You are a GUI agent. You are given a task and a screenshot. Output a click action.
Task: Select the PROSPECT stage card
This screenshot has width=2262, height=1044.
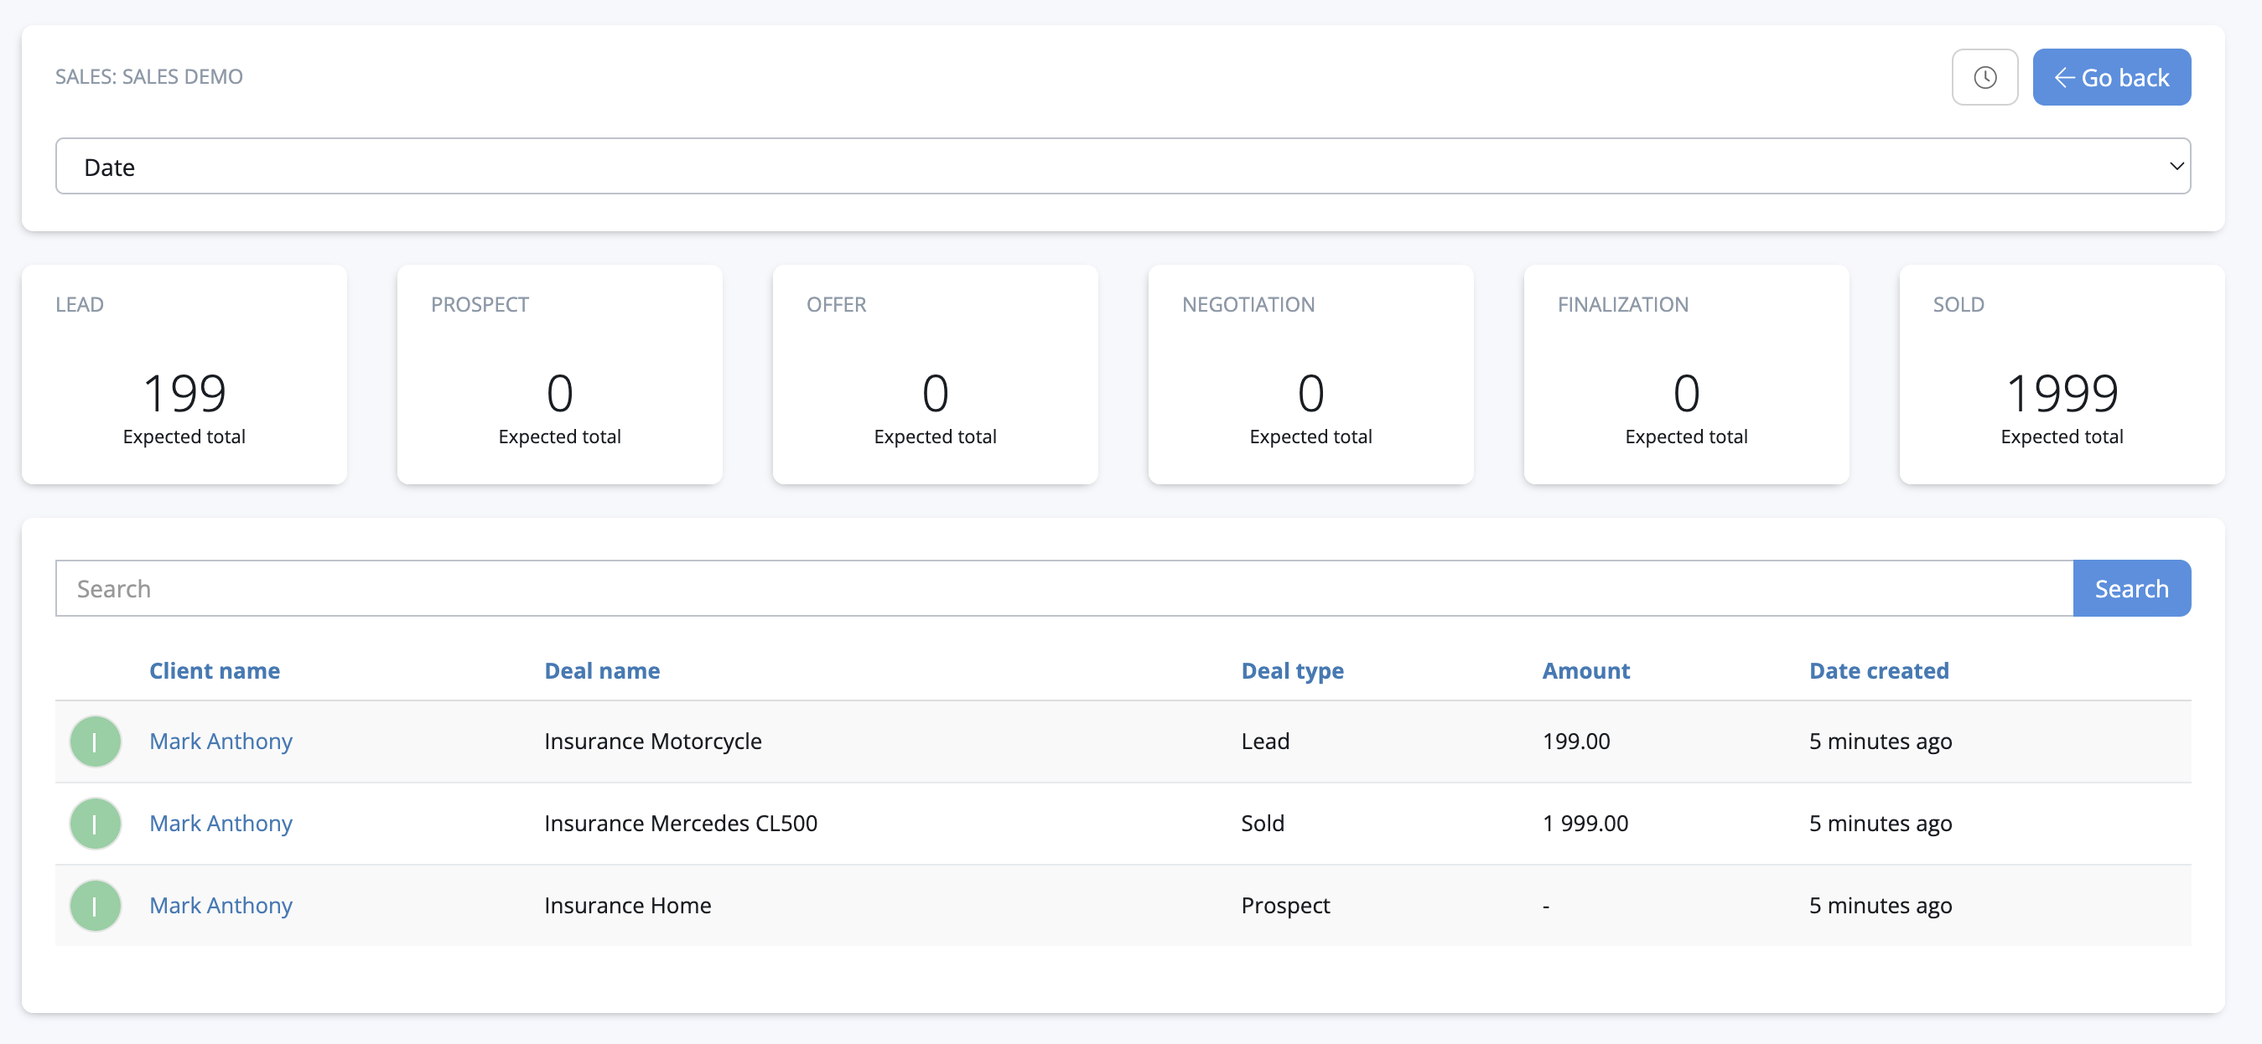[559, 375]
